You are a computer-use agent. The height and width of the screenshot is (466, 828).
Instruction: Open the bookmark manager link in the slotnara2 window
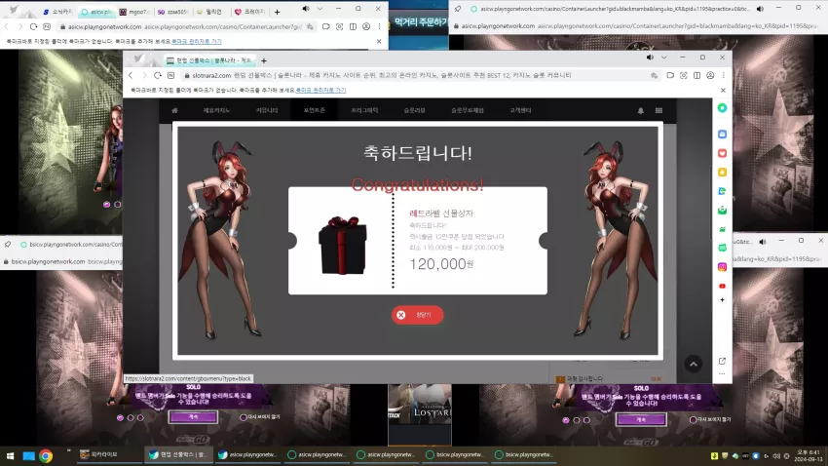coord(320,91)
